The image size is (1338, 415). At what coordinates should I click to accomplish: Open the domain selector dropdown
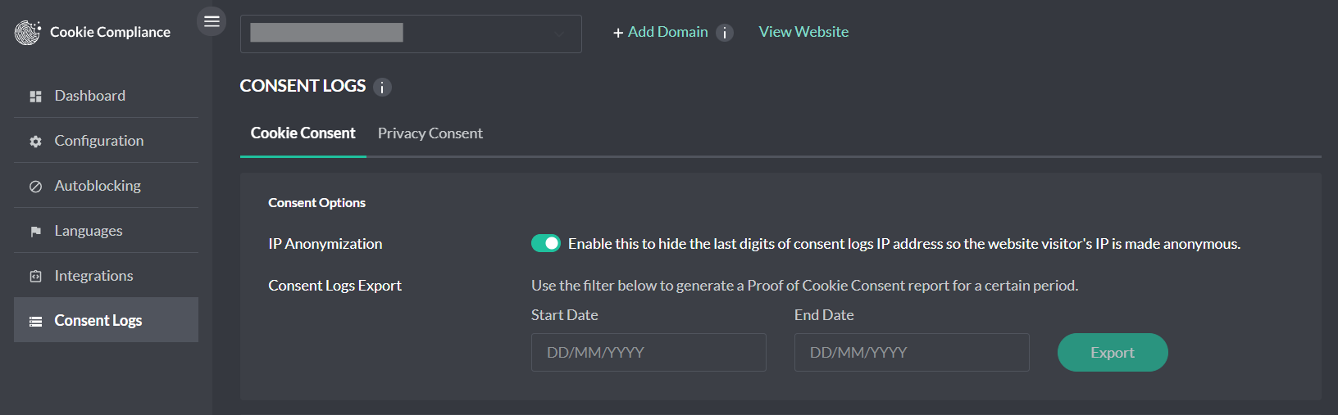(x=411, y=34)
